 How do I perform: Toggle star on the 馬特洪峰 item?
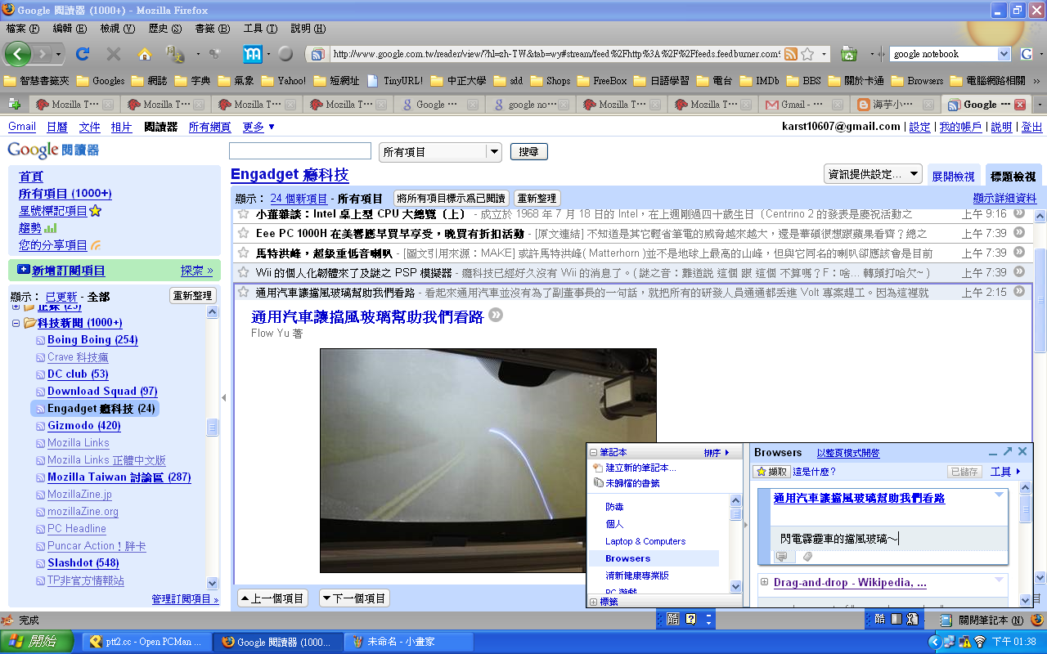(x=243, y=253)
